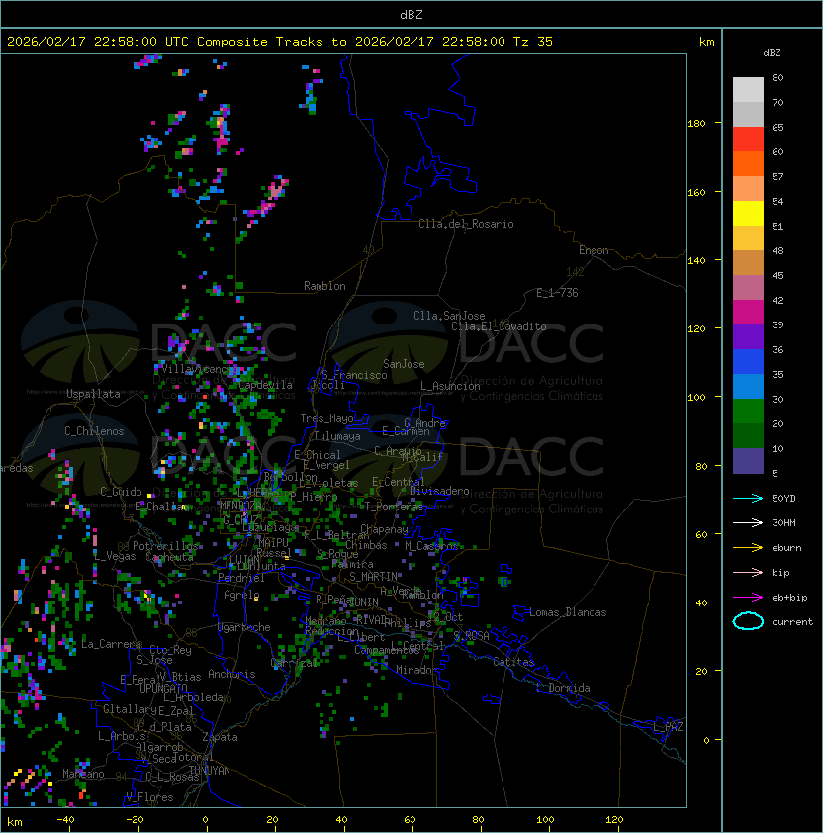
Task: Click the Clla.SanJose map label
Action: (449, 316)
